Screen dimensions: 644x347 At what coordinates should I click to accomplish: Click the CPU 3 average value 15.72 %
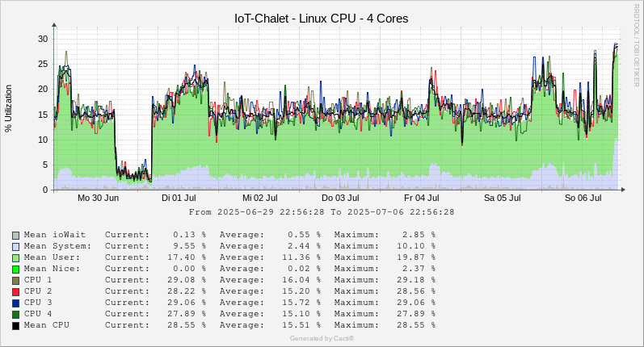pos(301,303)
